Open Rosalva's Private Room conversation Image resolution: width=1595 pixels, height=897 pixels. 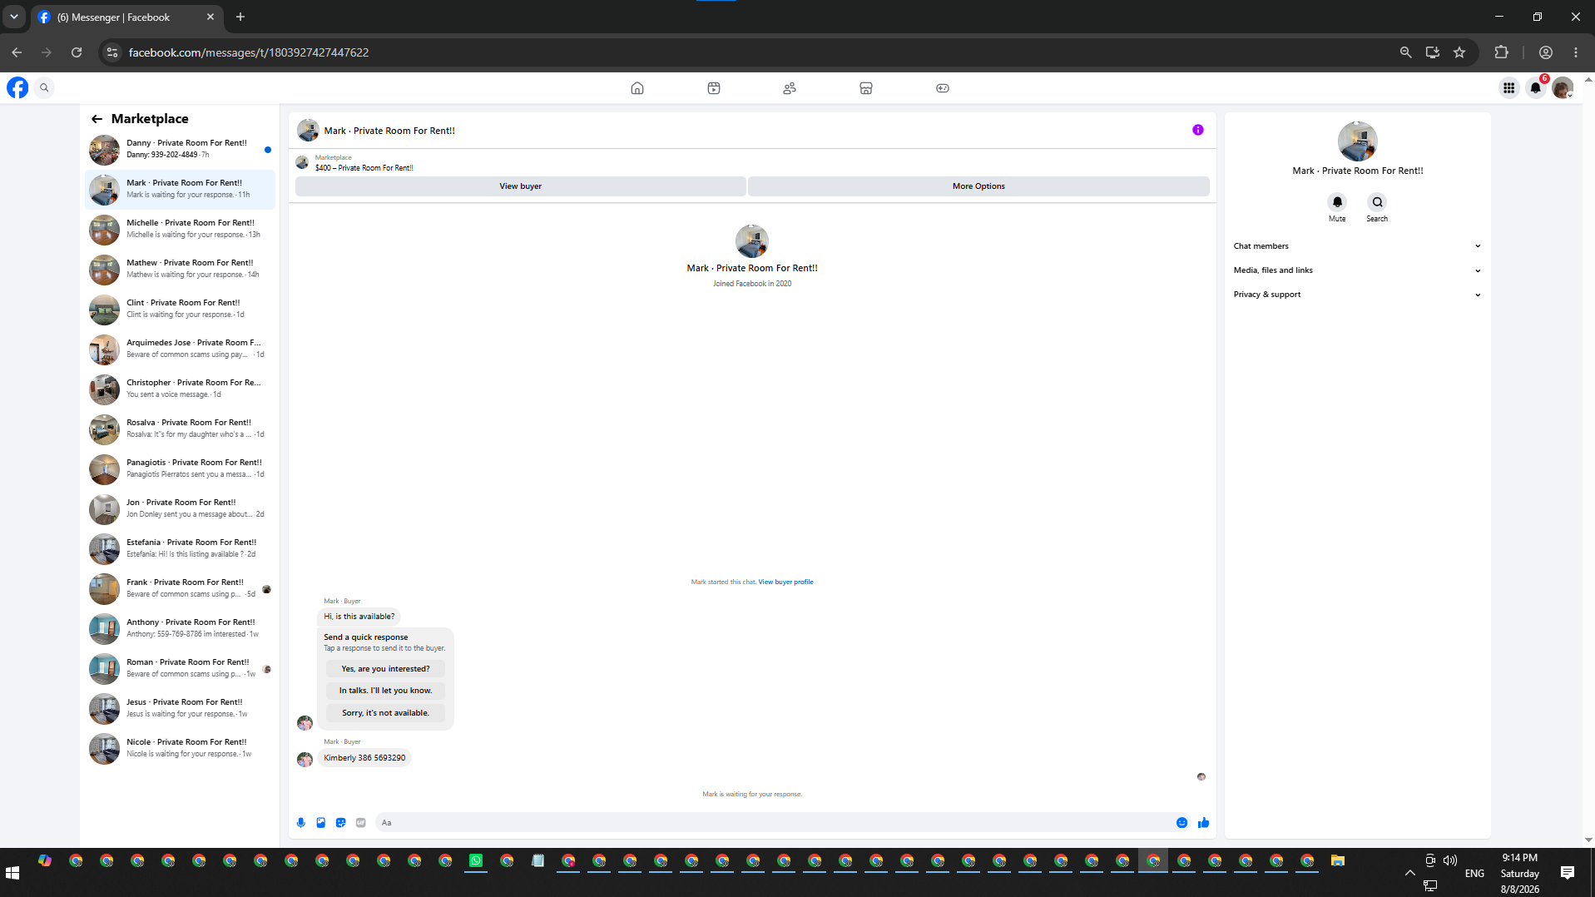180,429
